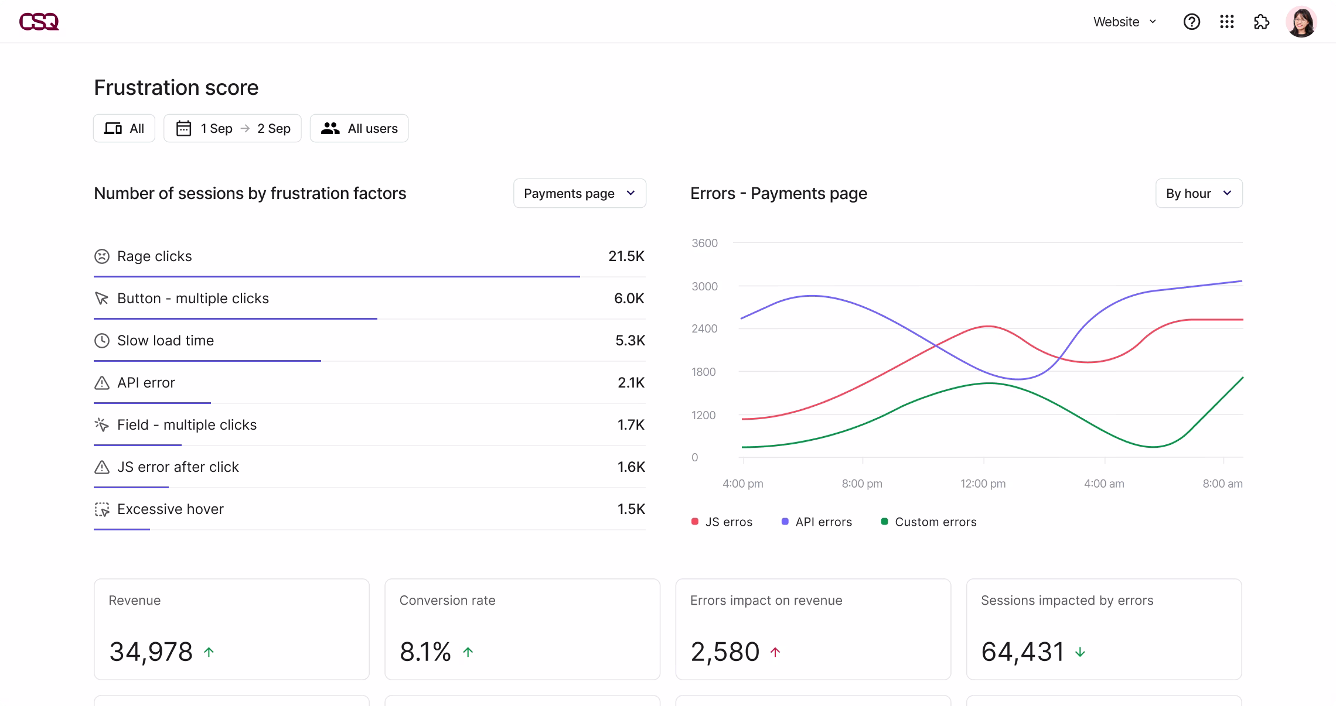Viewport: 1336px width, 706px height.
Task: Open the help question mark icon
Action: click(1191, 22)
